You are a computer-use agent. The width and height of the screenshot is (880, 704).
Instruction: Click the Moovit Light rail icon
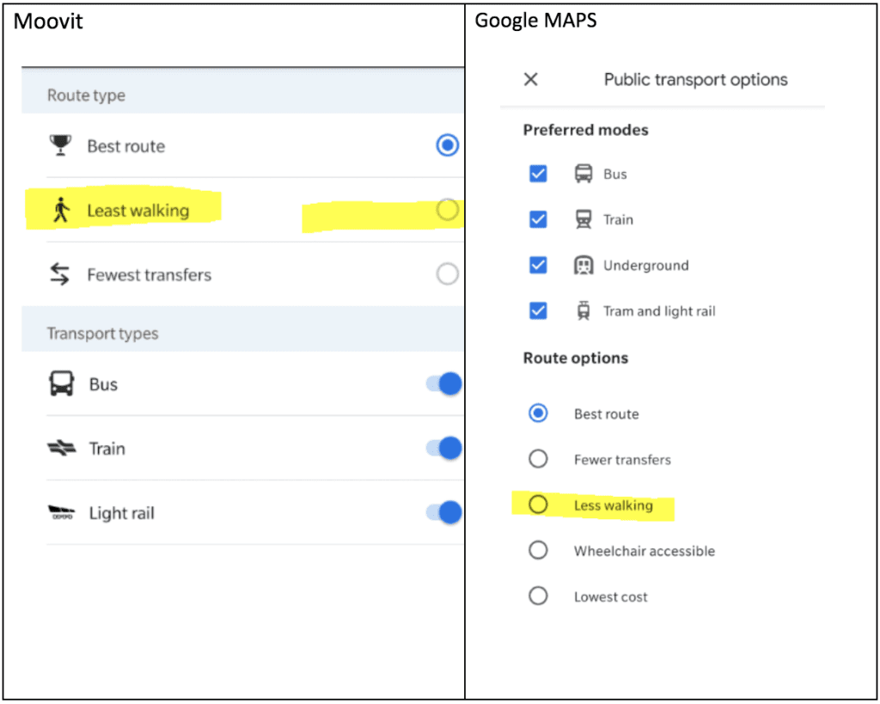pyautogui.click(x=61, y=512)
